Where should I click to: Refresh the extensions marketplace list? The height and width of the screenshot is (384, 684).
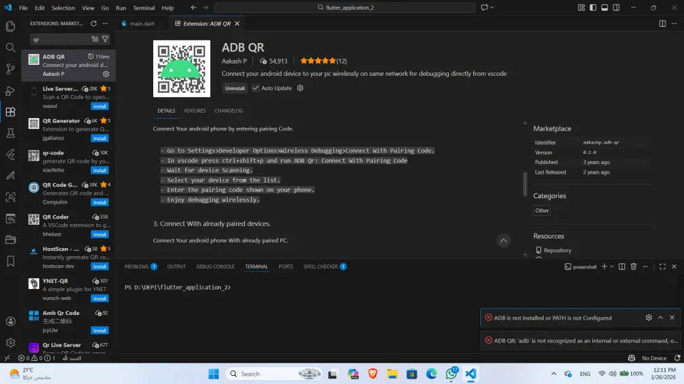click(x=94, y=23)
